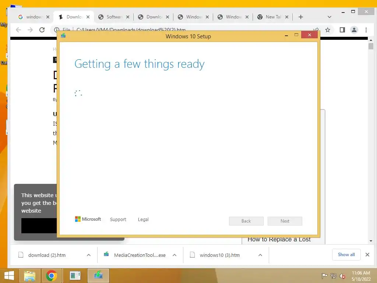Open Chrome three-dot menu
Image resolution: width=377 pixels, height=283 pixels.
[366, 29]
